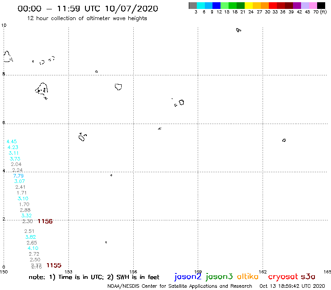The height and width of the screenshot is (290, 331).
Task: Select the jason3 satellite legend label
Action: click(219, 277)
